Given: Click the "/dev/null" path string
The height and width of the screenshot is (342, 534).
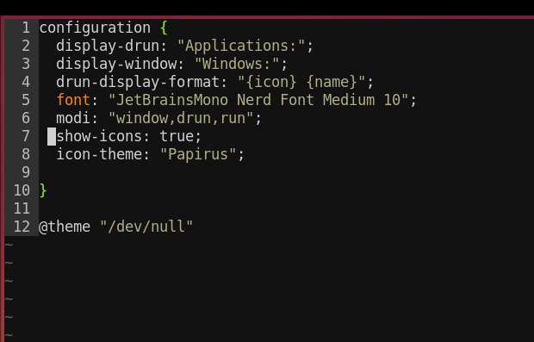Looking at the screenshot, I should click(146, 227).
